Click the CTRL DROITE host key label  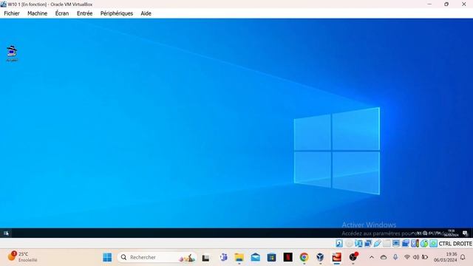(x=455, y=243)
